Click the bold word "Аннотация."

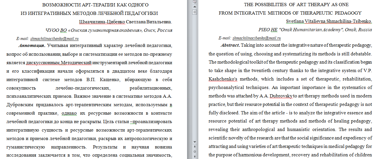coord(32,46)
